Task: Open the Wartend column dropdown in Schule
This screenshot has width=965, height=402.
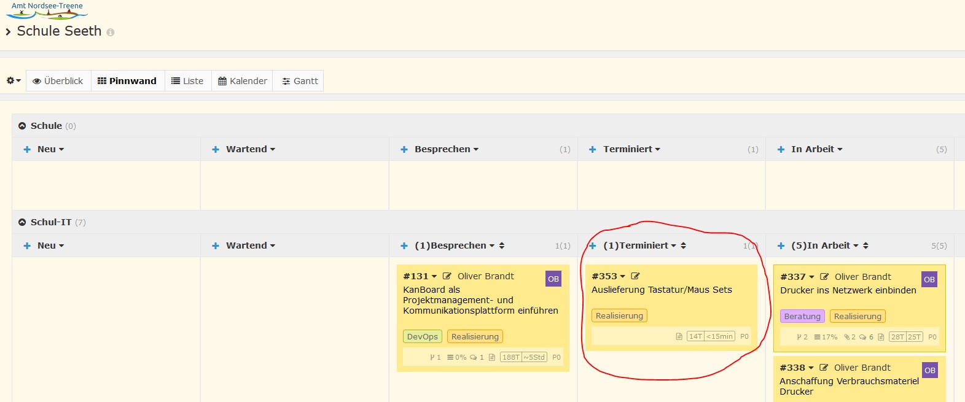Action: 273,149
